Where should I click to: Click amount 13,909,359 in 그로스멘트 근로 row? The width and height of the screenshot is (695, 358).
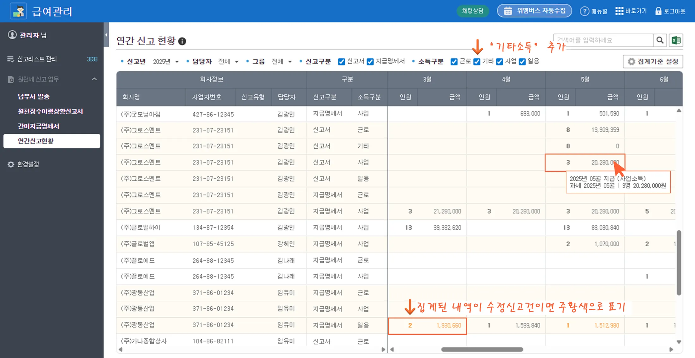click(x=605, y=130)
